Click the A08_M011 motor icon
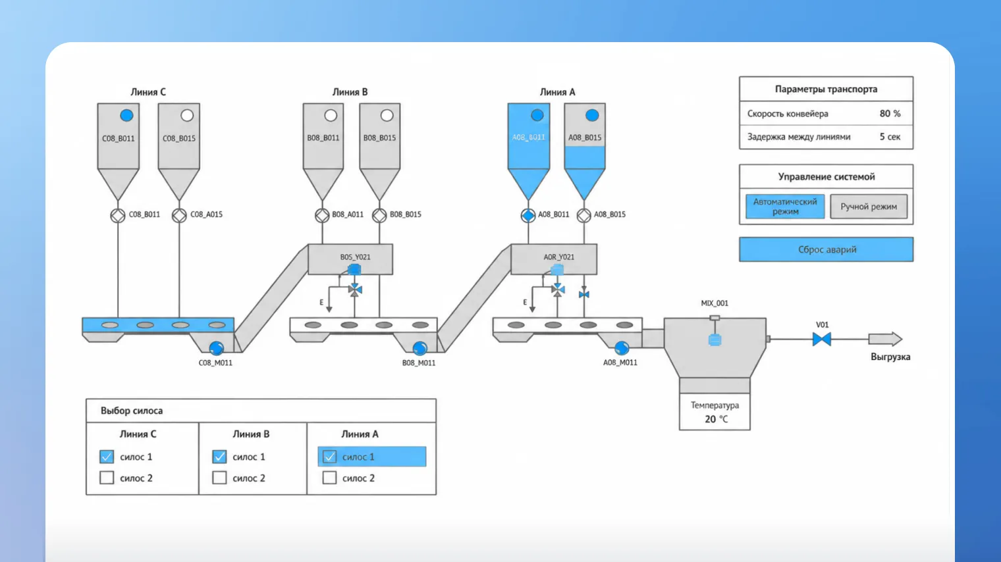This screenshot has height=562, width=1001. pyautogui.click(x=622, y=347)
